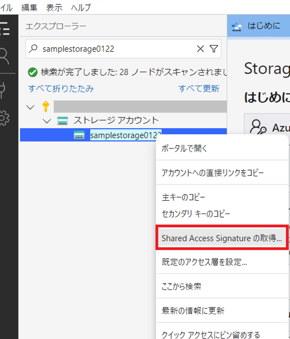The image size is (290, 339).
Task: Choose ここから検索 from context menu
Action: pyautogui.click(x=222, y=286)
